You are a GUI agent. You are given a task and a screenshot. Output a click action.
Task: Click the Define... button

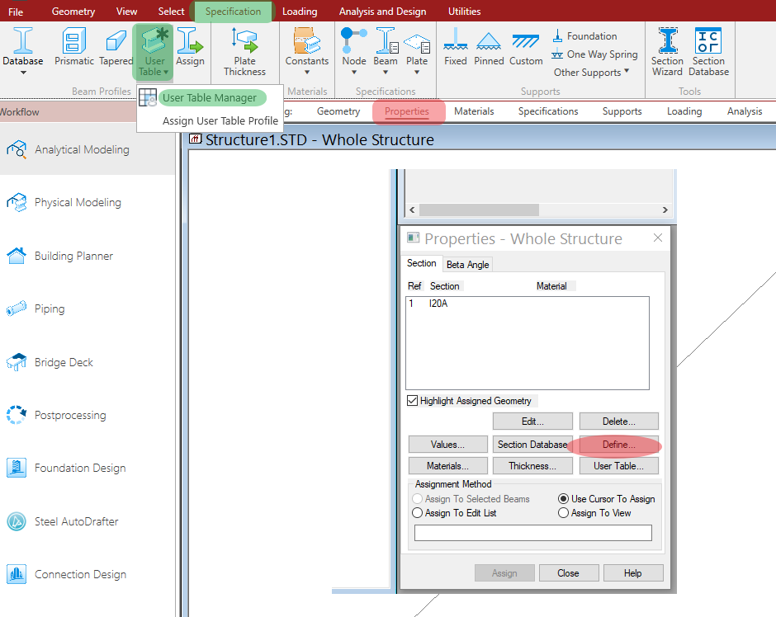618,445
